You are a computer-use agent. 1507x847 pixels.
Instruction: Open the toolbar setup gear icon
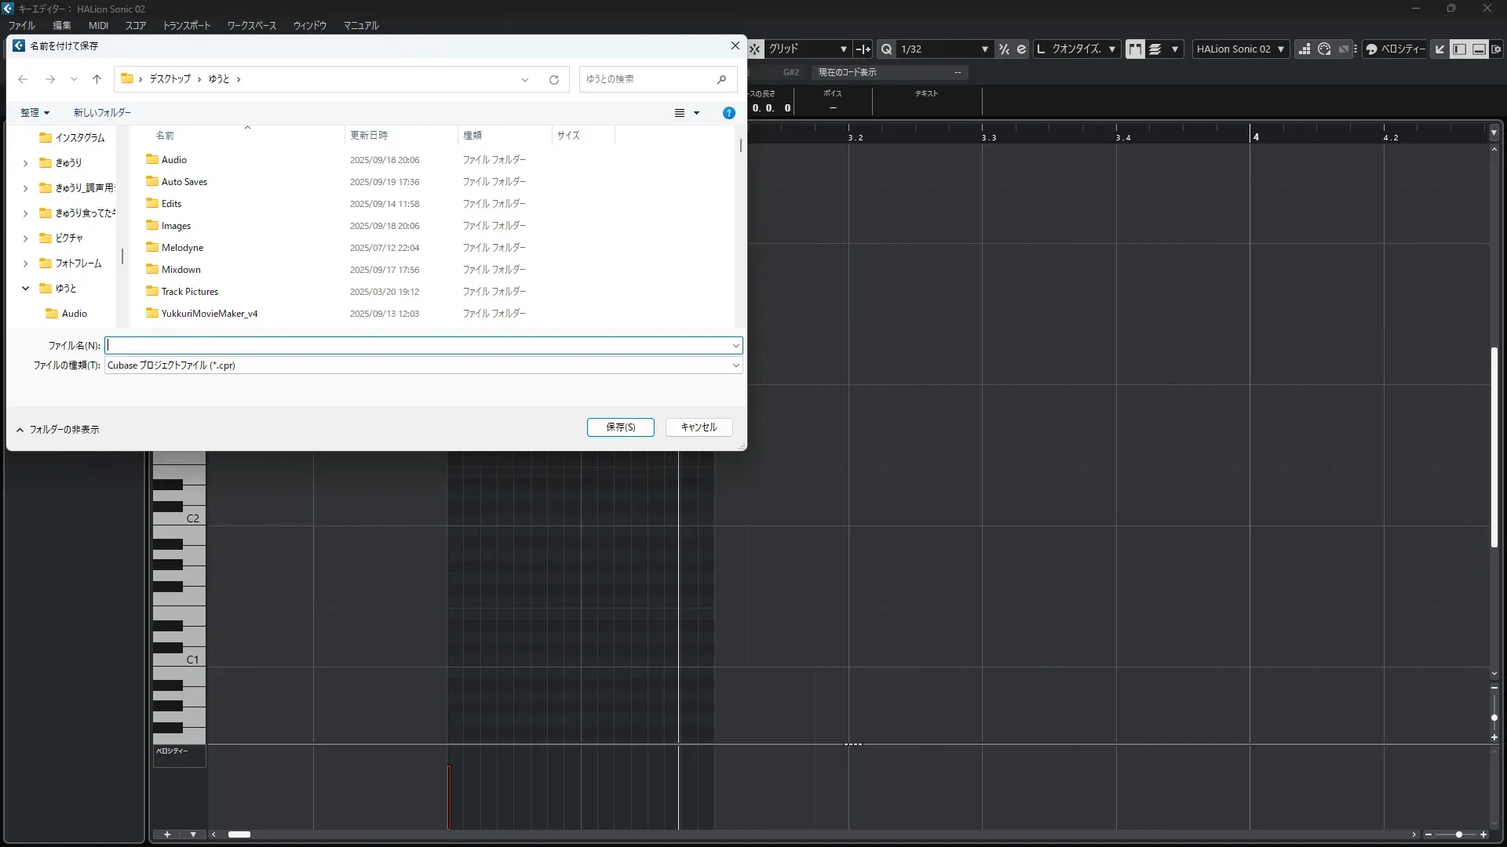pyautogui.click(x=1497, y=49)
